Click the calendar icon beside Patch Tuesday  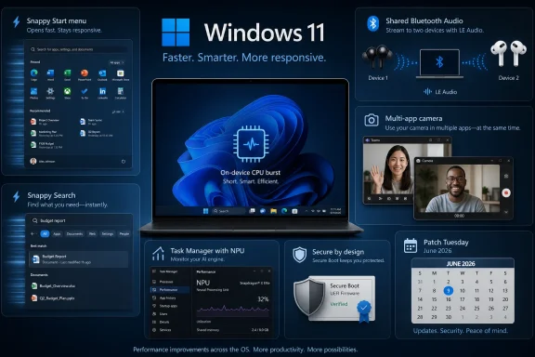click(x=411, y=245)
